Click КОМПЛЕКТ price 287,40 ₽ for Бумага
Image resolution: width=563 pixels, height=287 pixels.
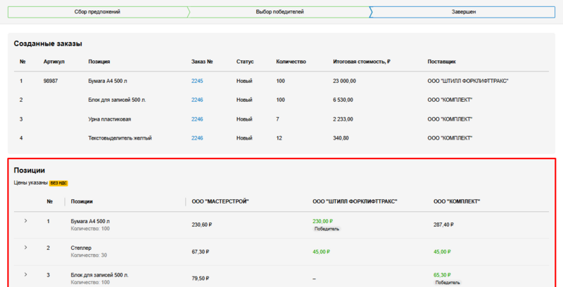[x=443, y=225]
